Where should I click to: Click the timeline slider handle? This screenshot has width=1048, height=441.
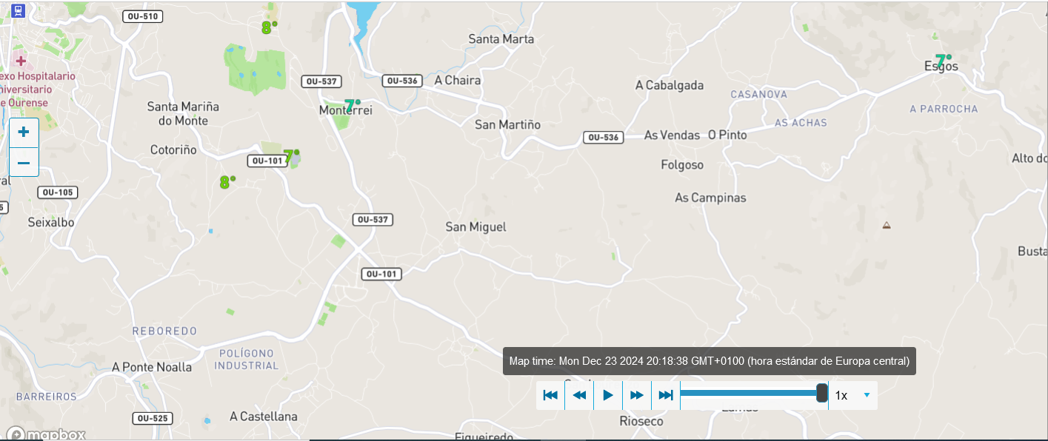pyautogui.click(x=821, y=393)
